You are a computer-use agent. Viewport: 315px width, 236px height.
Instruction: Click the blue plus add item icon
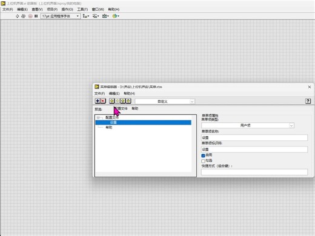point(98,101)
